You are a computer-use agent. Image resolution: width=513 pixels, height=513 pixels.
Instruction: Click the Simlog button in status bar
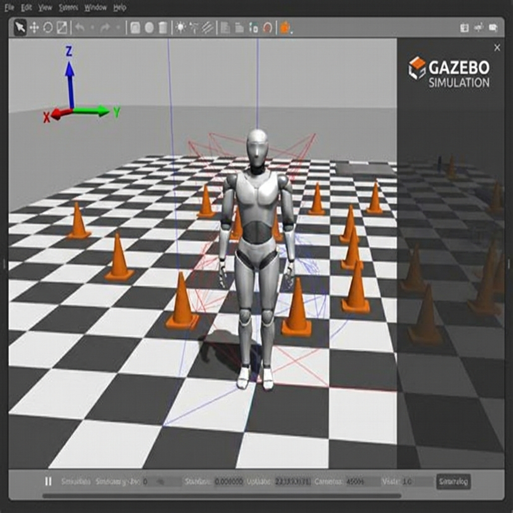point(453,481)
